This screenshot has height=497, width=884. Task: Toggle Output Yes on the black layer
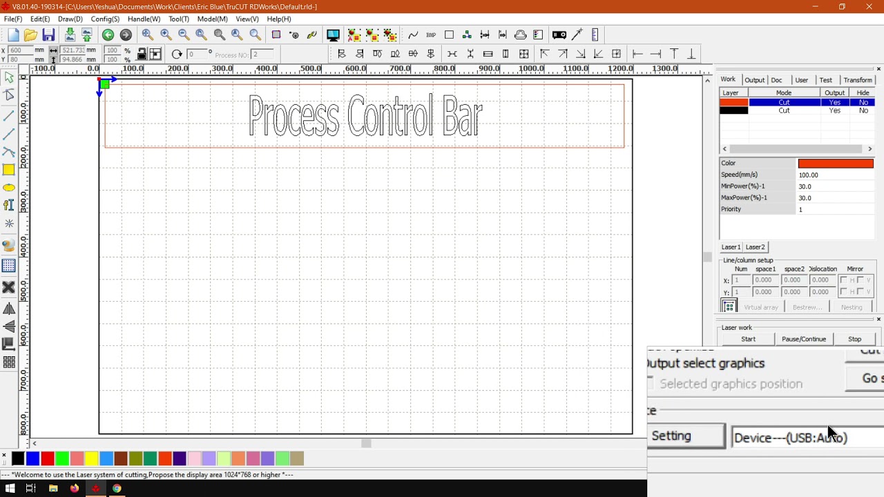coord(834,110)
